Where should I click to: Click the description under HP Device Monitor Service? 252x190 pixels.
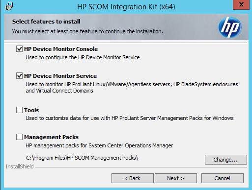pyautogui.click(x=132, y=88)
